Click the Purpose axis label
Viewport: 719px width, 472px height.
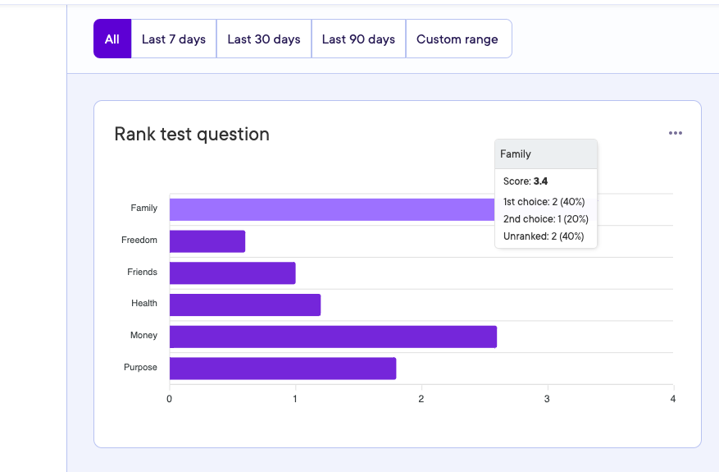[x=140, y=368]
